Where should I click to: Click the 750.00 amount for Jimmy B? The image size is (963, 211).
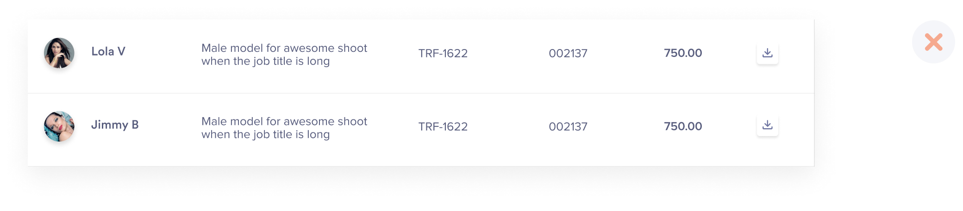click(683, 126)
